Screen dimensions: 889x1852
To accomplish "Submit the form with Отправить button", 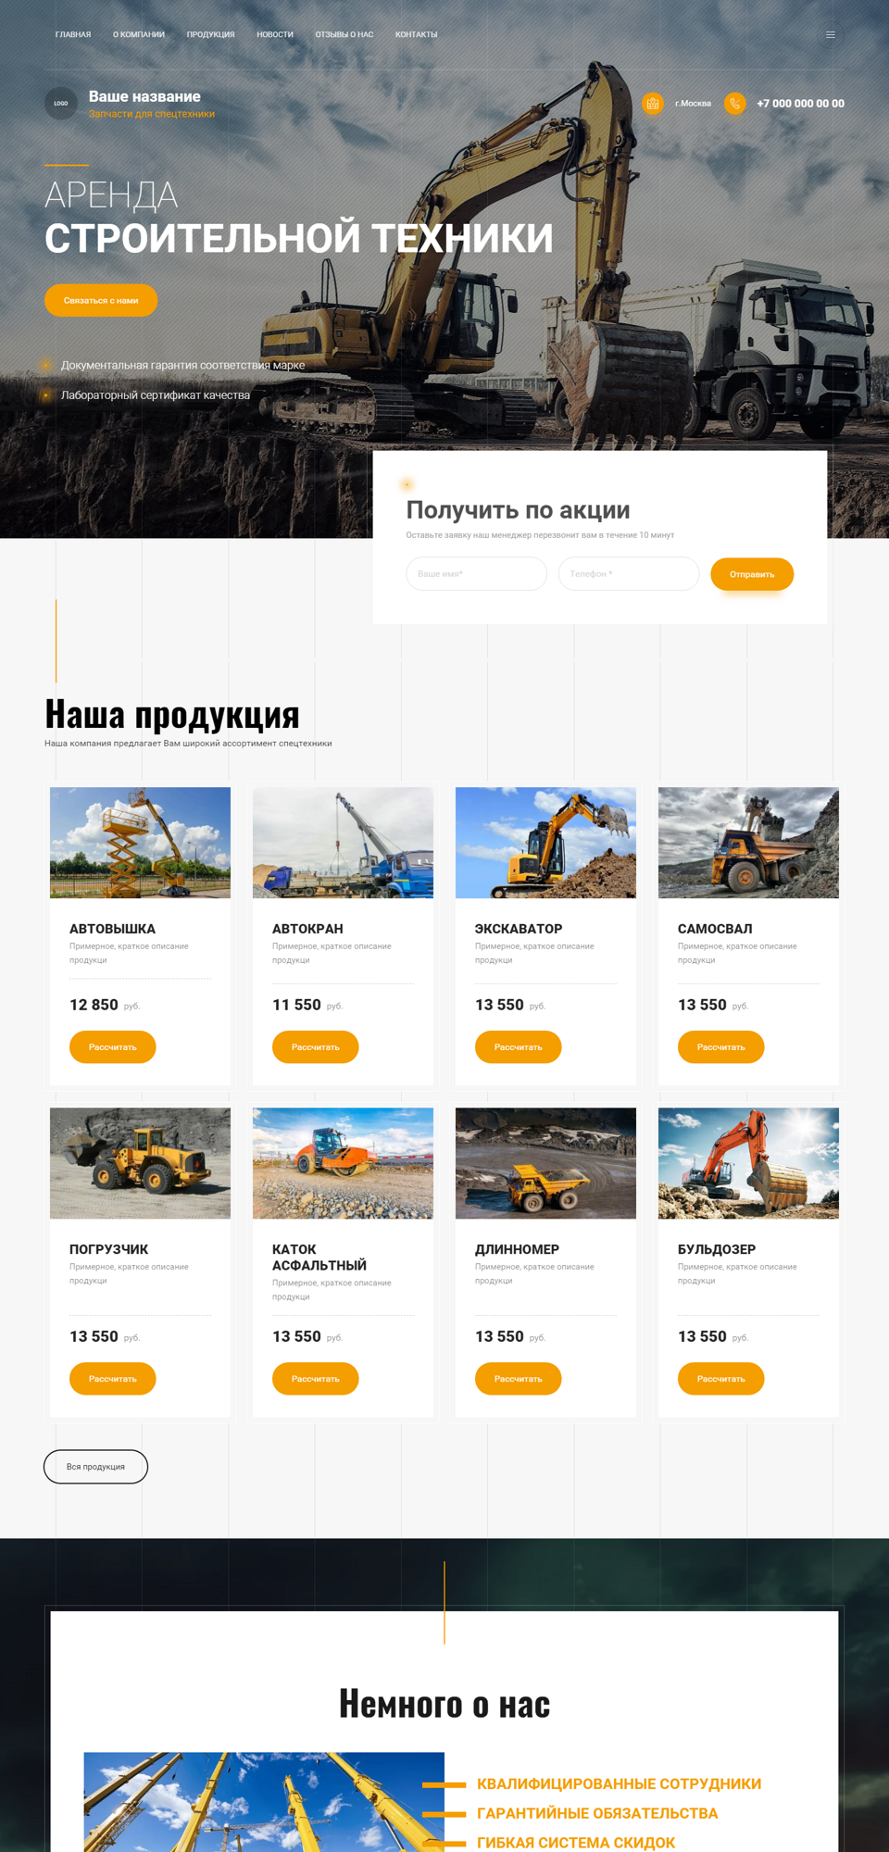I will click(752, 574).
